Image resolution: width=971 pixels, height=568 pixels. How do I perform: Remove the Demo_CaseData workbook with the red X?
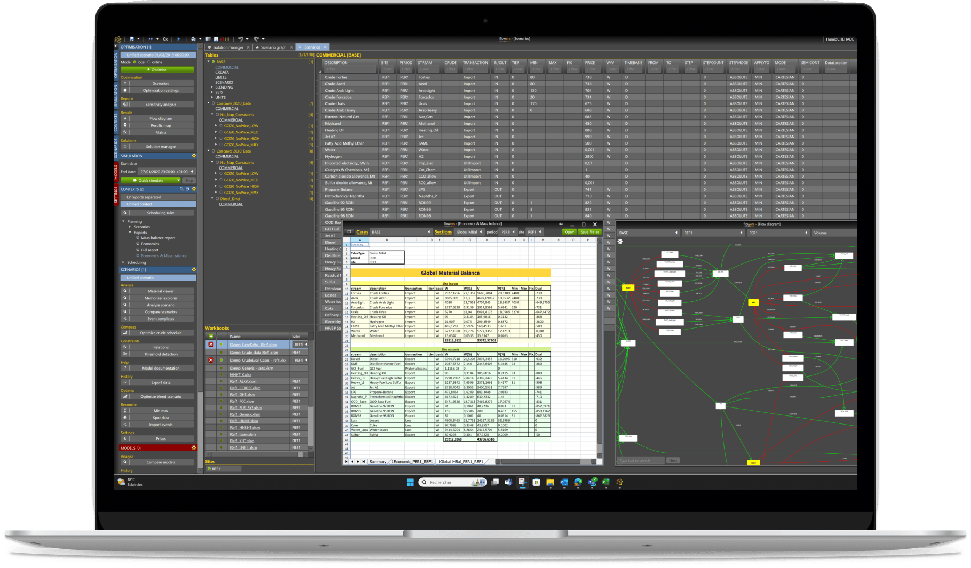click(x=211, y=345)
